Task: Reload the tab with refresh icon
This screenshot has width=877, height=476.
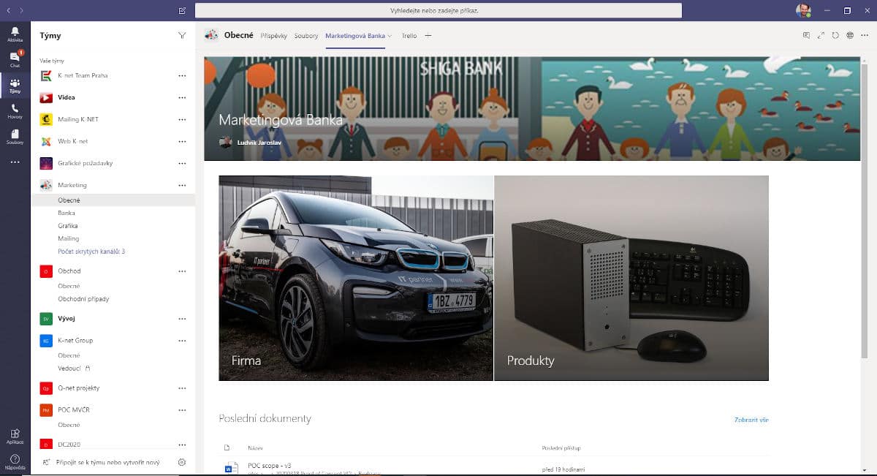Action: [x=835, y=35]
